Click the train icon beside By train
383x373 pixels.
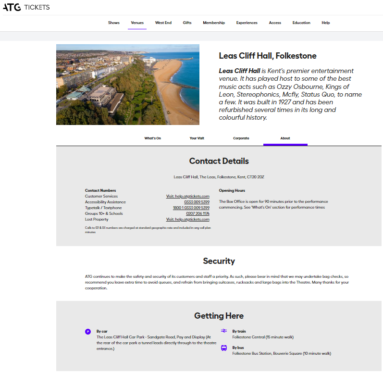pyautogui.click(x=224, y=331)
